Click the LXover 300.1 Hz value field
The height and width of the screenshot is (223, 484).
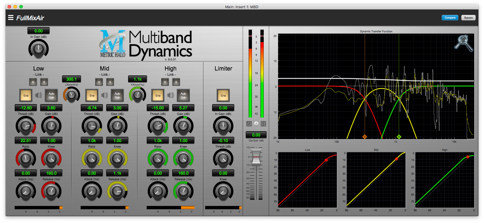tap(72, 79)
